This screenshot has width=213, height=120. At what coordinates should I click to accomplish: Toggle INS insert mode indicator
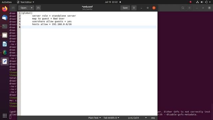(153, 118)
